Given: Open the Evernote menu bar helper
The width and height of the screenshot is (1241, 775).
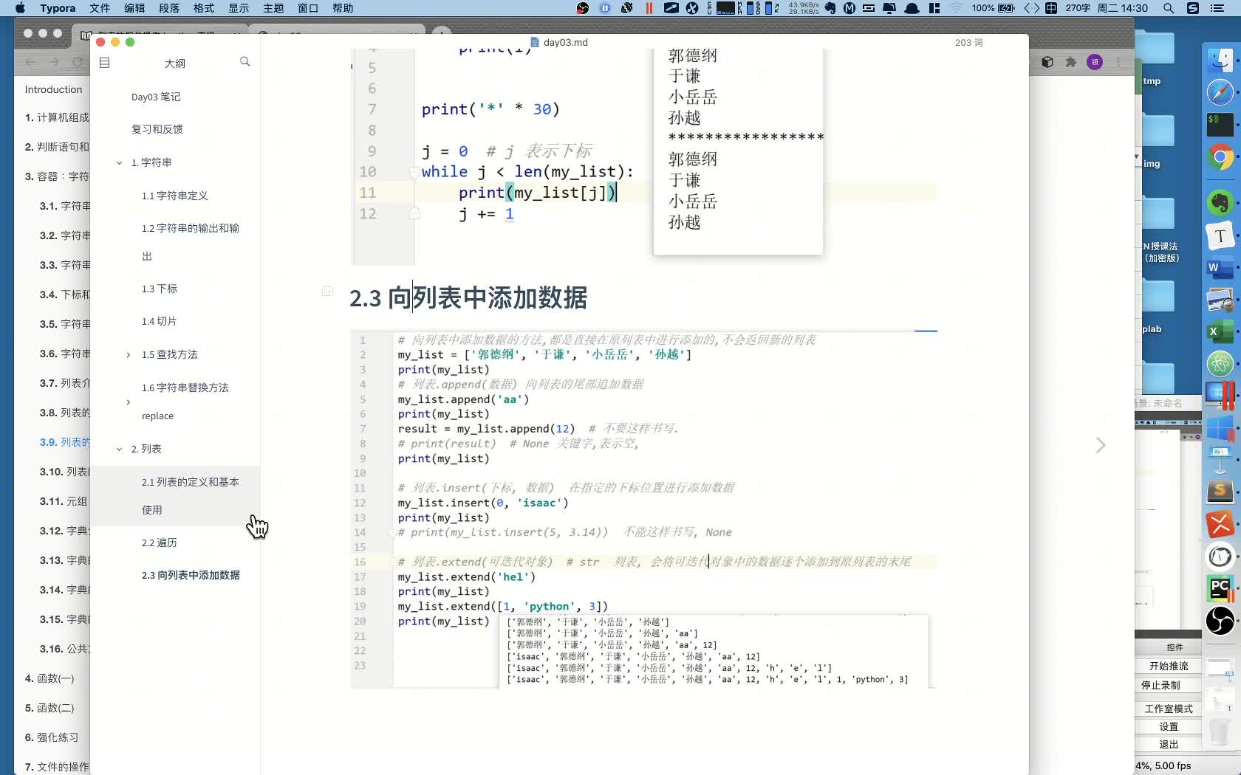Looking at the screenshot, I should tap(830, 8).
